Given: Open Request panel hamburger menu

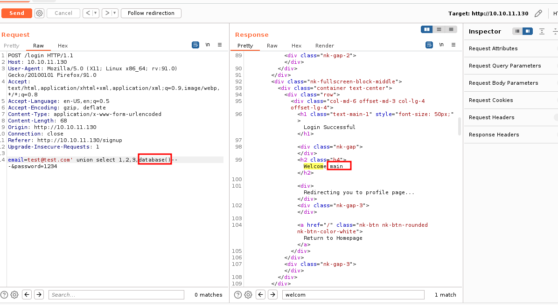Looking at the screenshot, I should click(220, 45).
